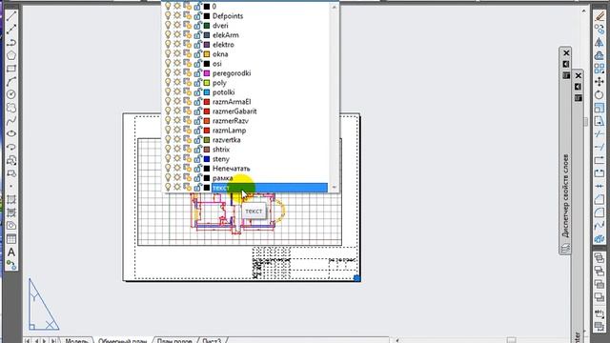Viewport: 610px width, 343px height.
Task: Select the Rotate tool
Action: click(600, 95)
